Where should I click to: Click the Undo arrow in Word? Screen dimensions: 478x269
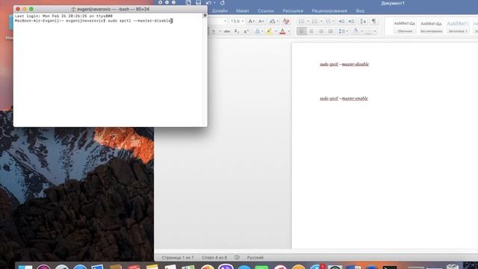[208, 3]
